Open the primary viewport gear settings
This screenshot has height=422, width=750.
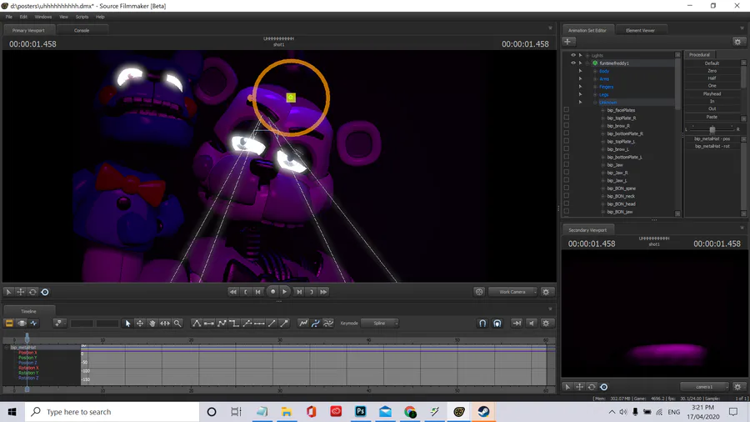(546, 292)
